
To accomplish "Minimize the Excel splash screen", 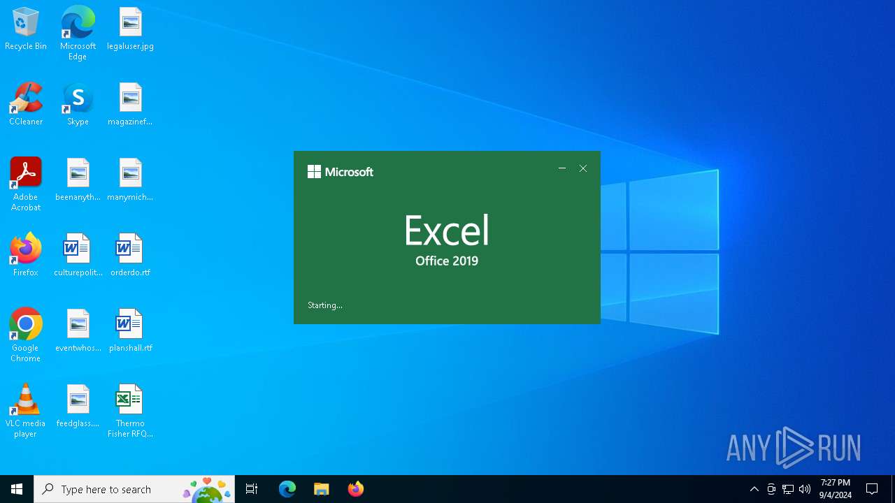I will [x=562, y=168].
